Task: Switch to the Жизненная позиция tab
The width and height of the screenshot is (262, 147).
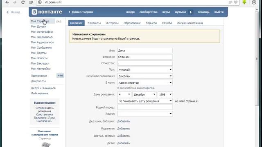Action: [x=190, y=23]
